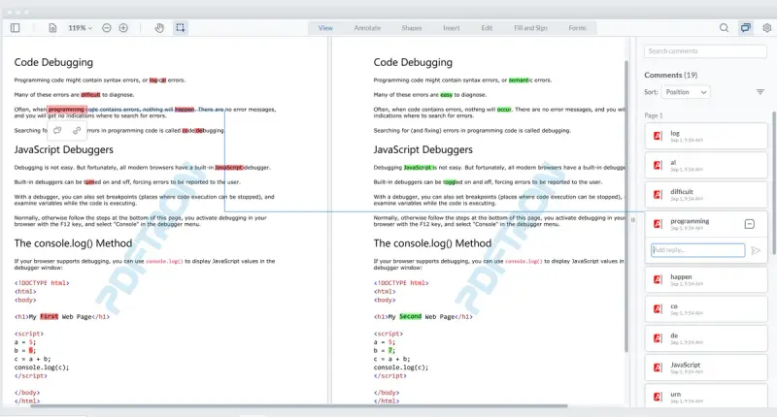Click the 'Comments (19)' heading
Screen dimensions: 777x417
[670, 75]
